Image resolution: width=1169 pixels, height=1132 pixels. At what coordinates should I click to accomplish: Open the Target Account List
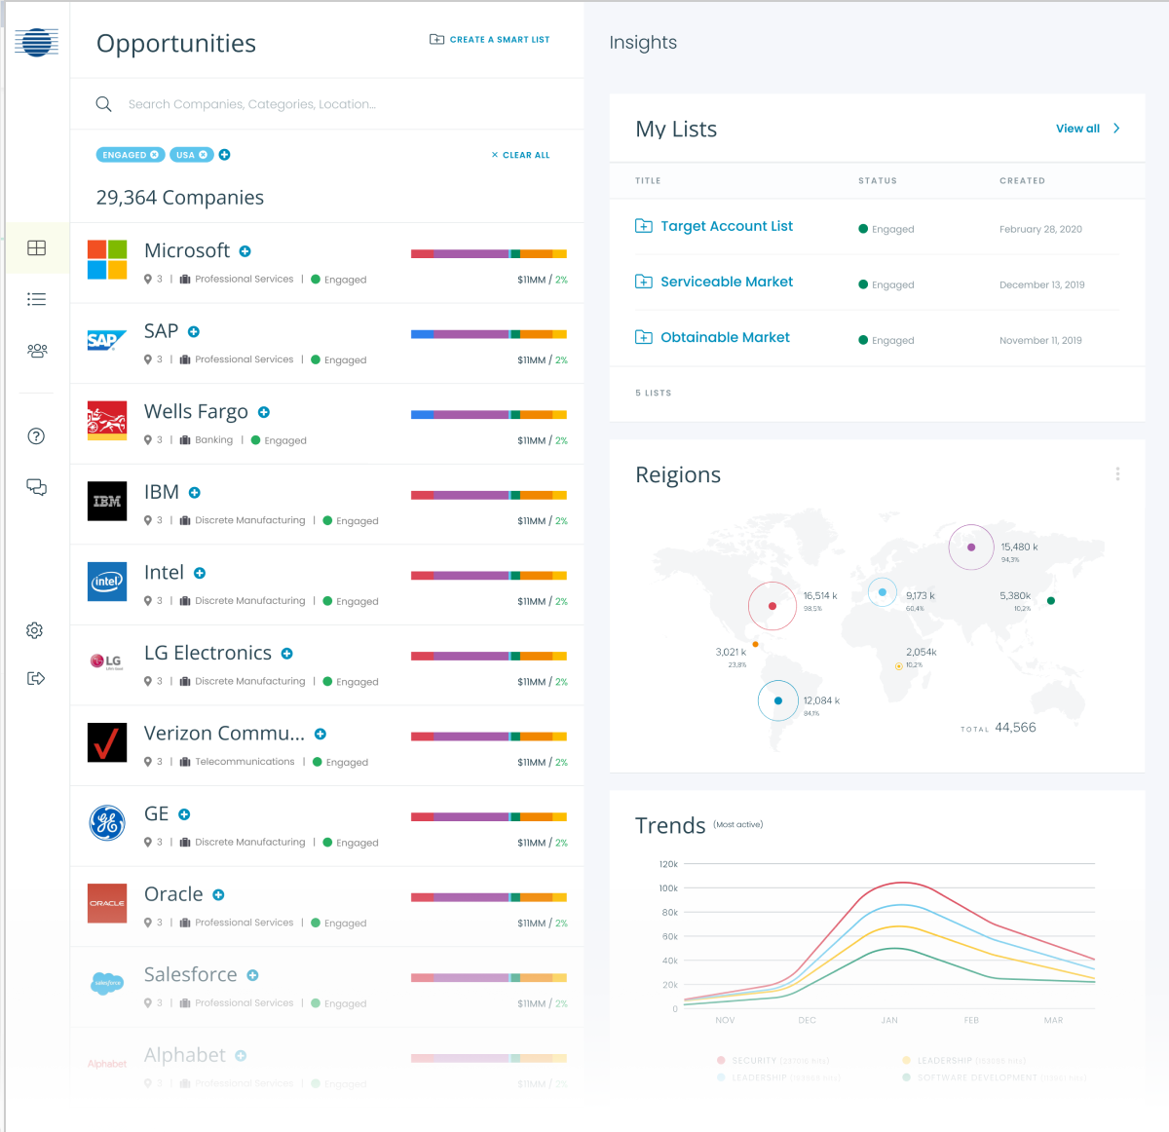click(x=726, y=226)
